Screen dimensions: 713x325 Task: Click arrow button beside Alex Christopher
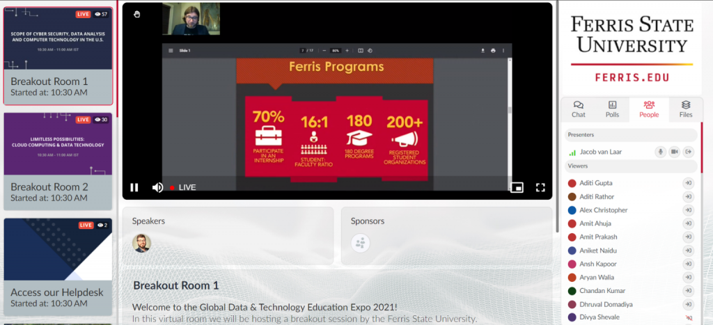[689, 210]
